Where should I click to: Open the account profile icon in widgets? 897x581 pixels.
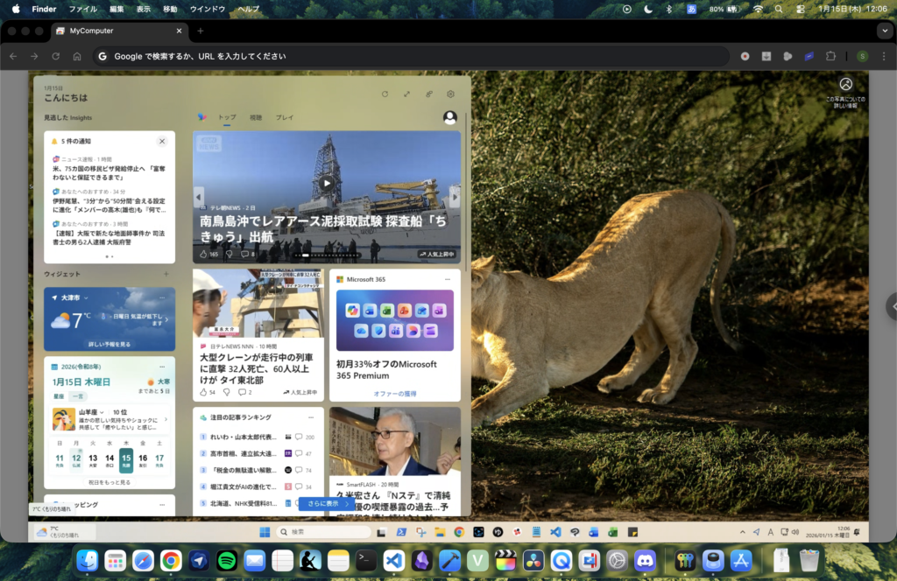click(x=450, y=117)
